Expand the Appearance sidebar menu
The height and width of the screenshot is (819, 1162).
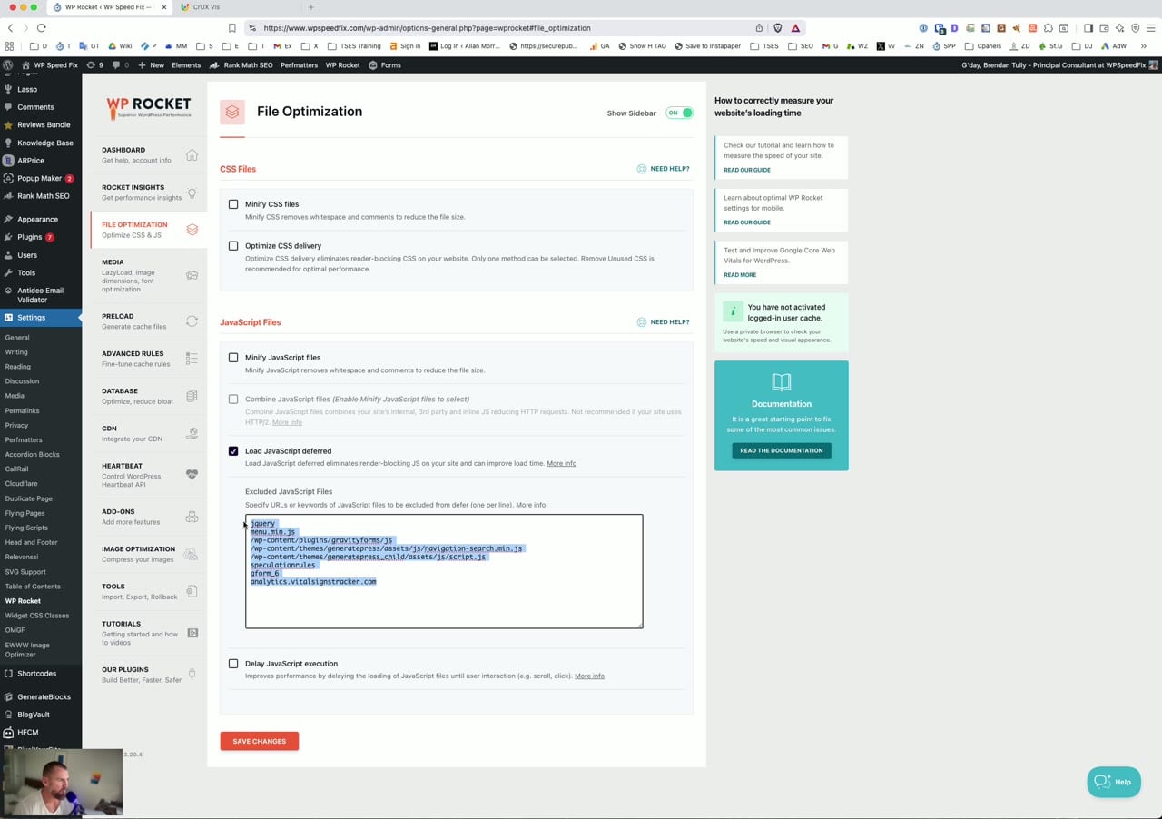36,219
